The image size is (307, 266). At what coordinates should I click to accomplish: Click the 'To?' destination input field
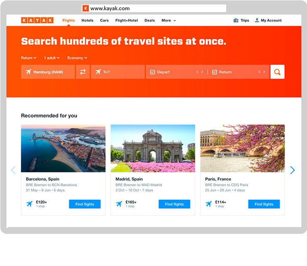click(x=118, y=72)
